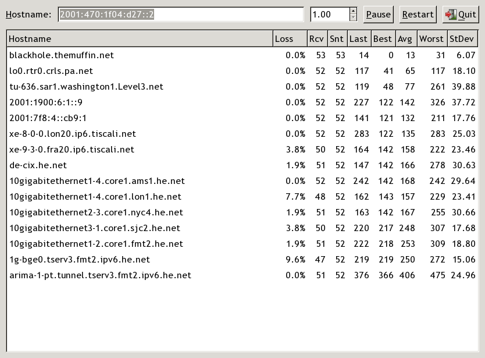
Task: Sort by the Avg column header
Action: [406, 39]
